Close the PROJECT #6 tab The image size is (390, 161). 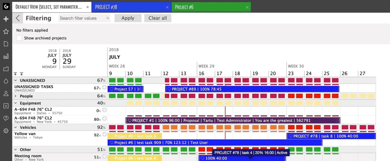pos(247,7)
